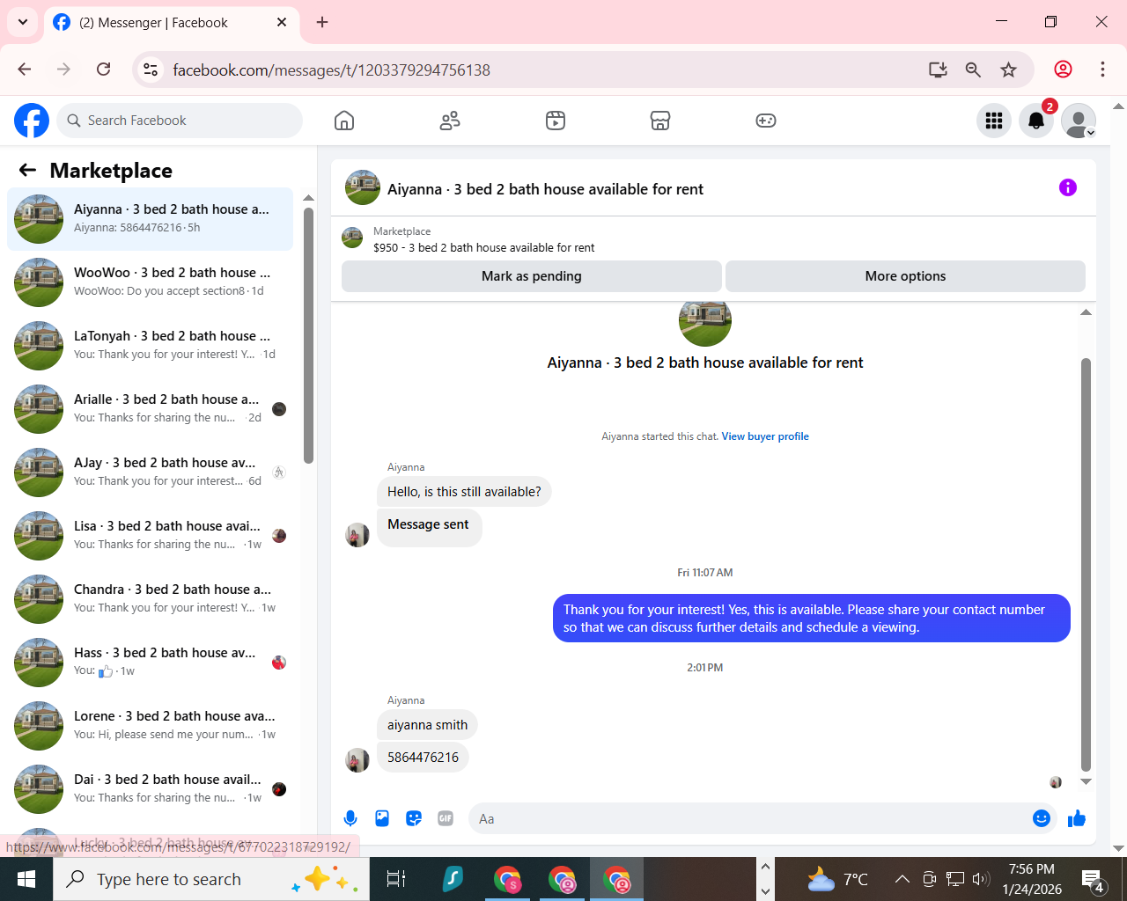Screen dimensions: 1127x901
Task: Open the WooWoo conversation
Action: tap(151, 282)
